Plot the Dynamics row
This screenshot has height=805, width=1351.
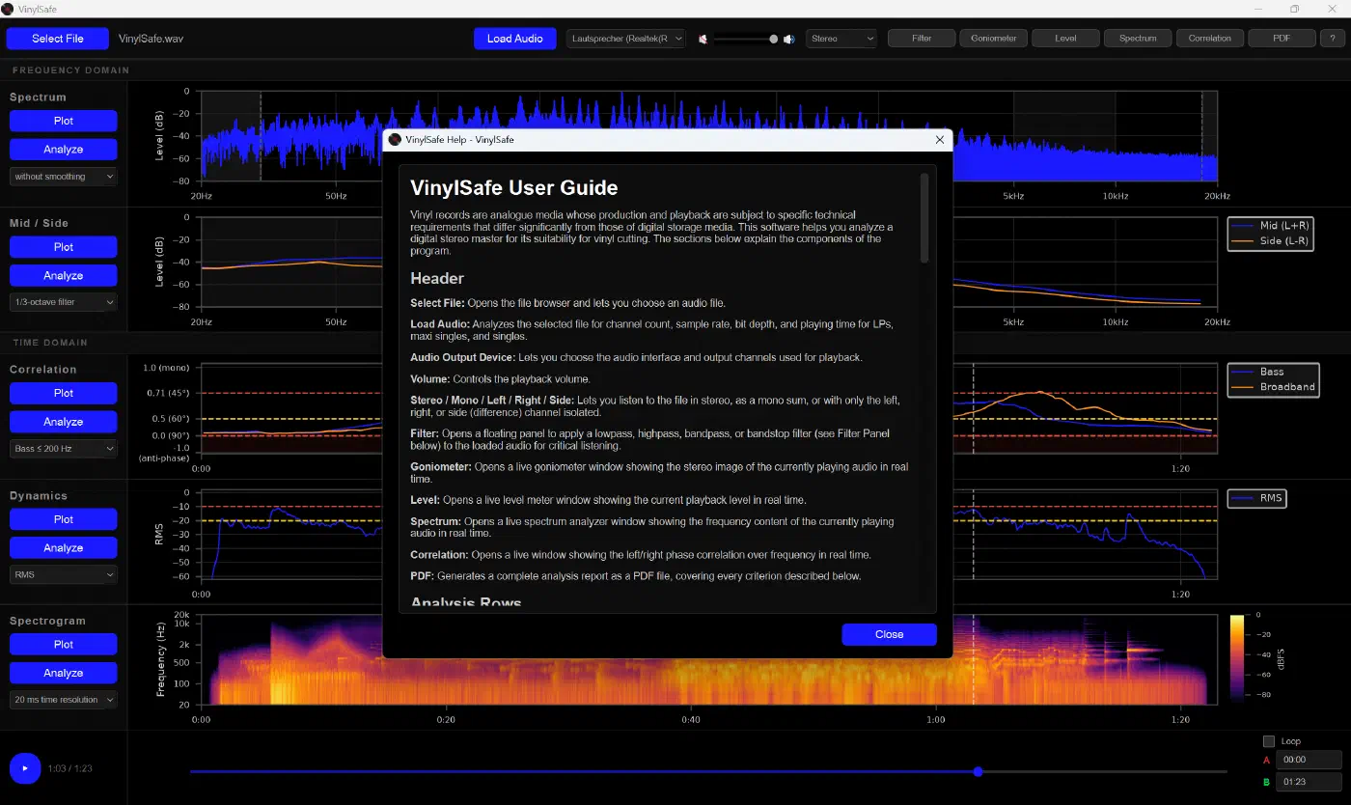coord(64,519)
